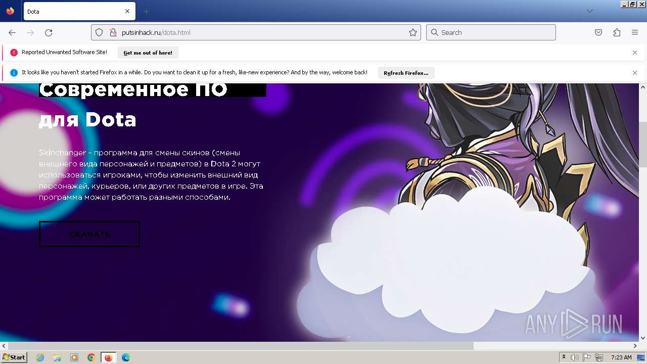Viewport: 647px width, 364px height.
Task: Click Refresh Firefox… button
Action: pyautogui.click(x=406, y=73)
